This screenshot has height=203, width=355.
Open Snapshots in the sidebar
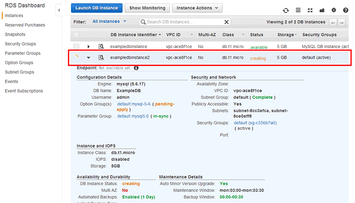[x=15, y=34]
